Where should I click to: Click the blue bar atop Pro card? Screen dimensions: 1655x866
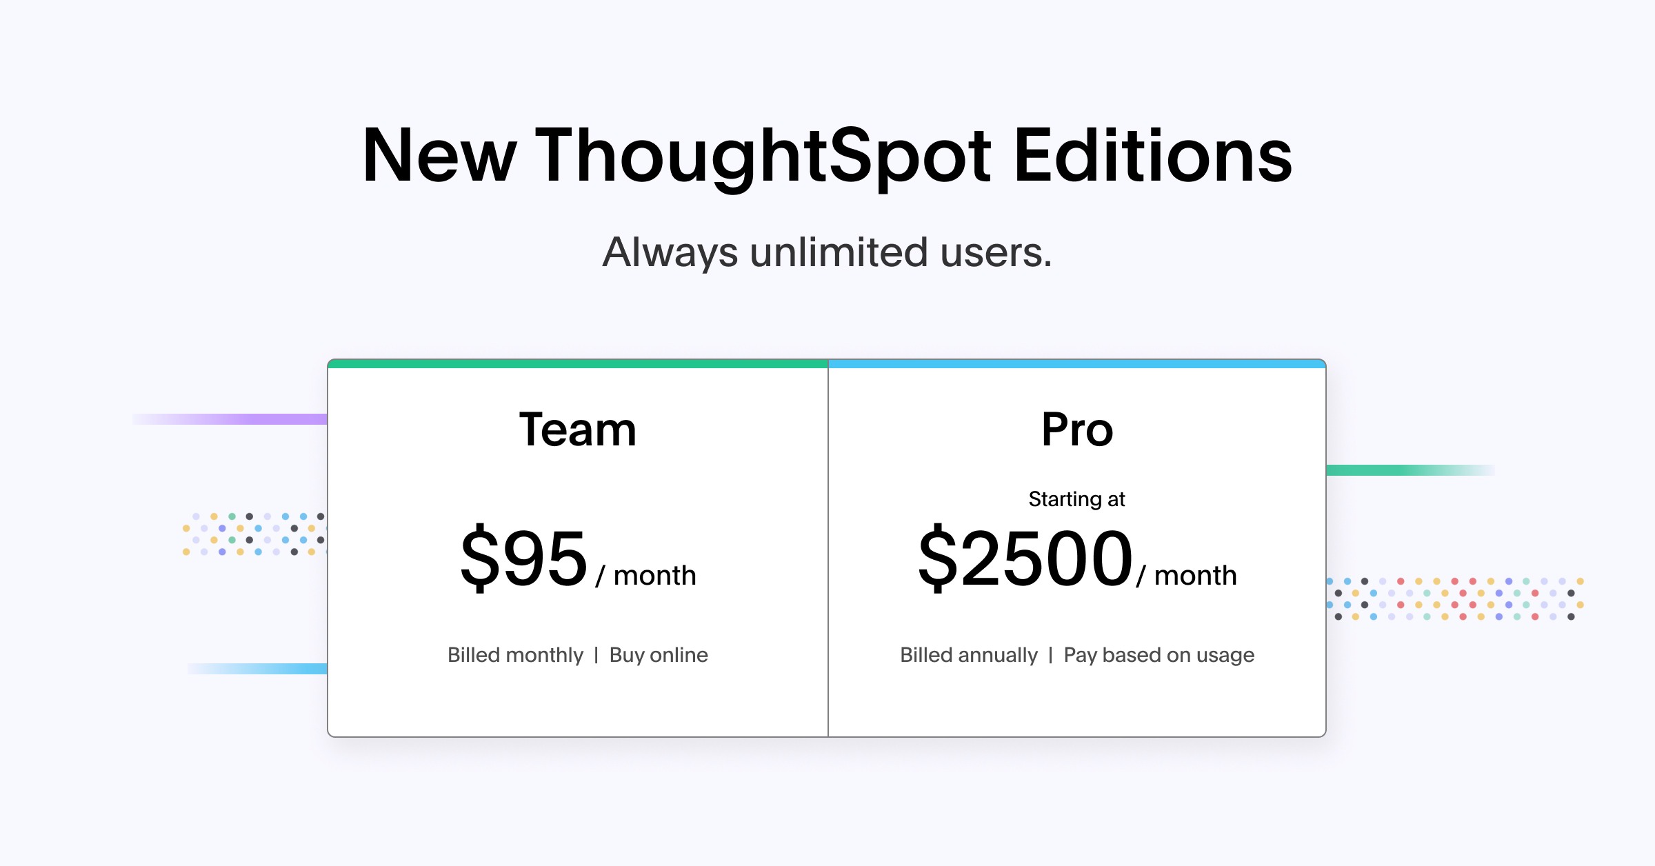pos(1076,363)
